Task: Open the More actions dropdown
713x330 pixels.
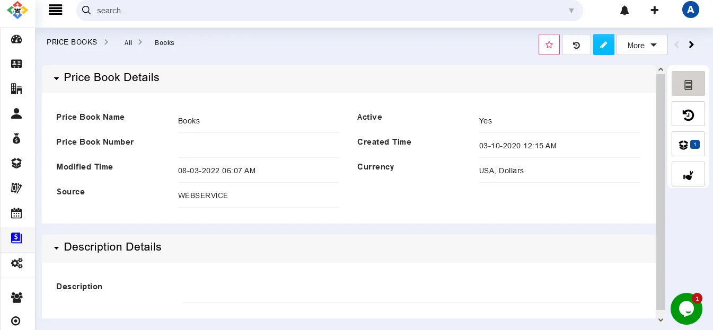Action: (642, 45)
